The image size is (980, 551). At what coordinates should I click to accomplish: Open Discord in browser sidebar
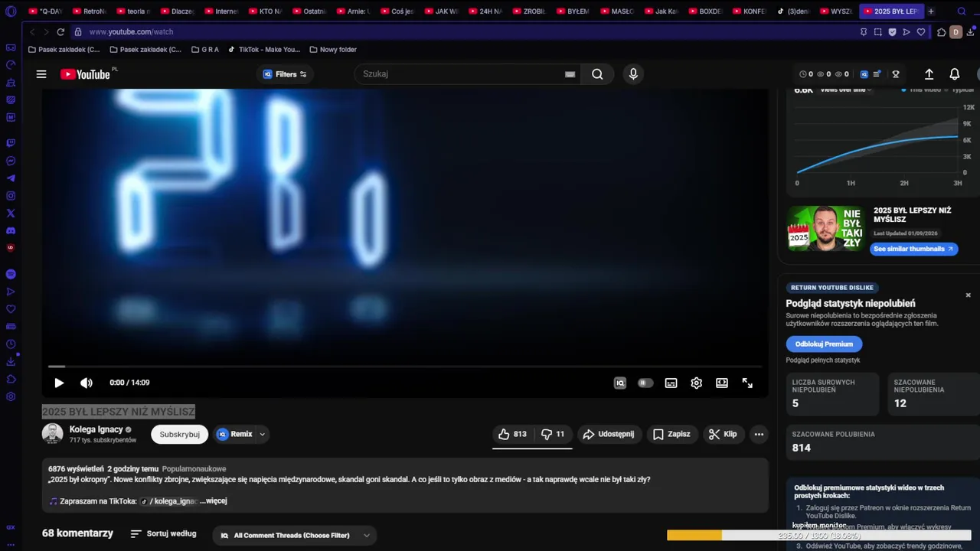pos(11,231)
